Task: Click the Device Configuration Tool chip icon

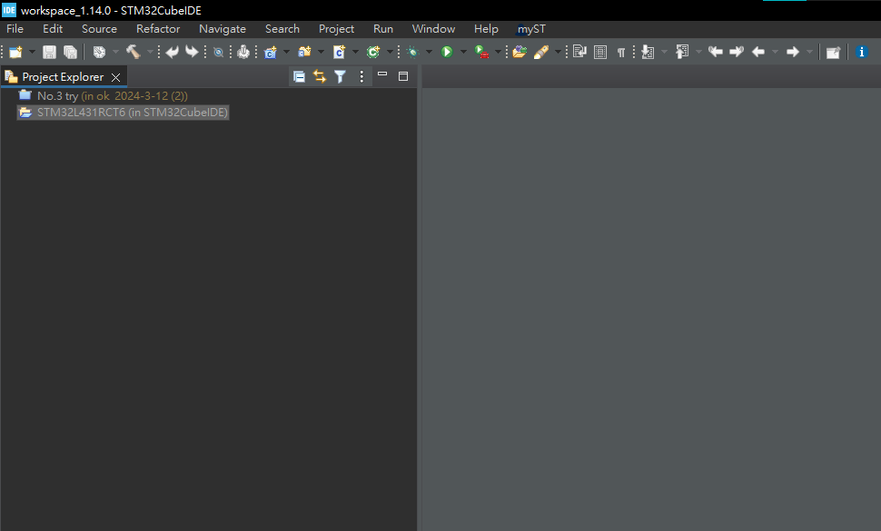Action: pos(243,53)
